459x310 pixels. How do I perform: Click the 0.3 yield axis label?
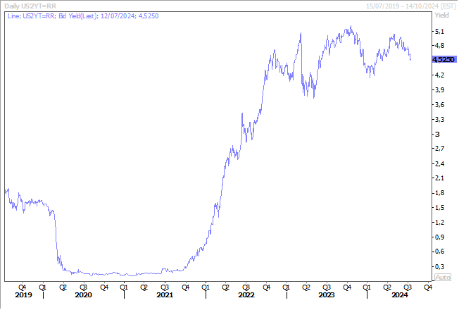pyautogui.click(x=441, y=266)
